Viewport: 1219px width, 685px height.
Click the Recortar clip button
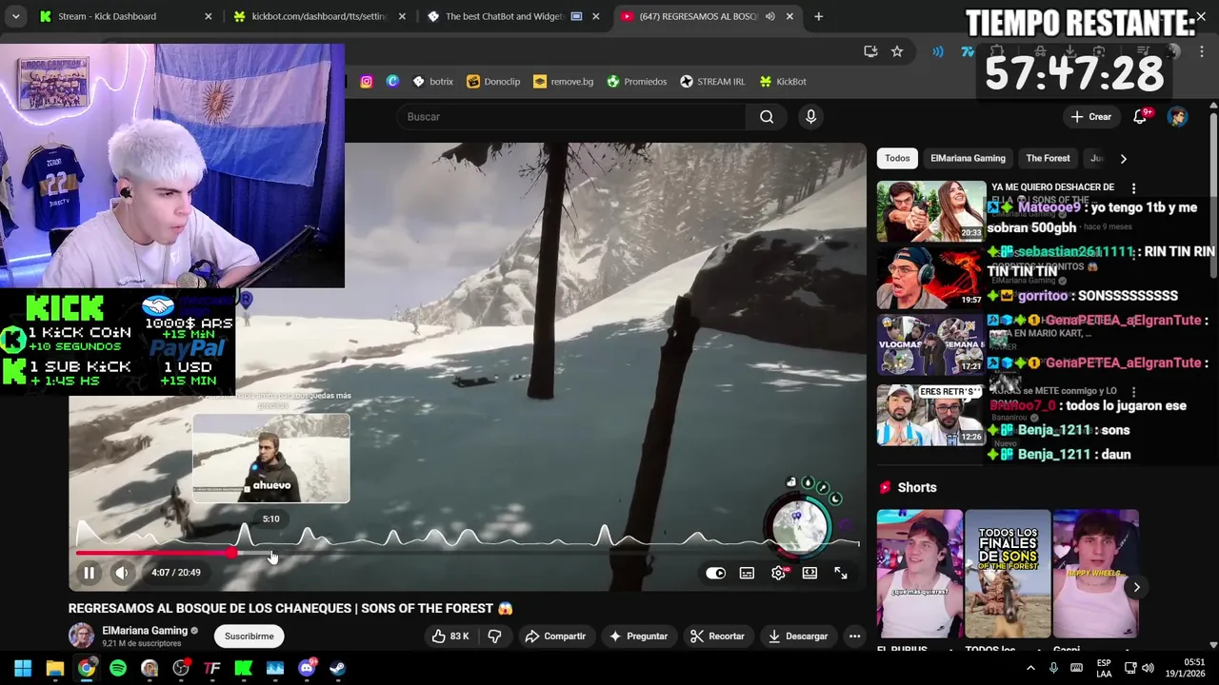pyautogui.click(x=717, y=636)
